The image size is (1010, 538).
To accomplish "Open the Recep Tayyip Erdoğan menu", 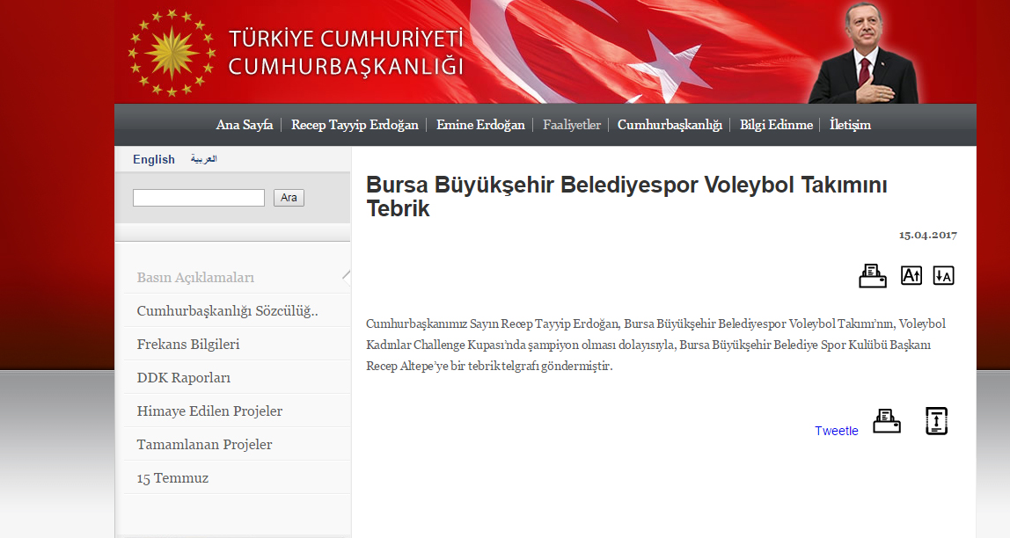I will pos(355,125).
